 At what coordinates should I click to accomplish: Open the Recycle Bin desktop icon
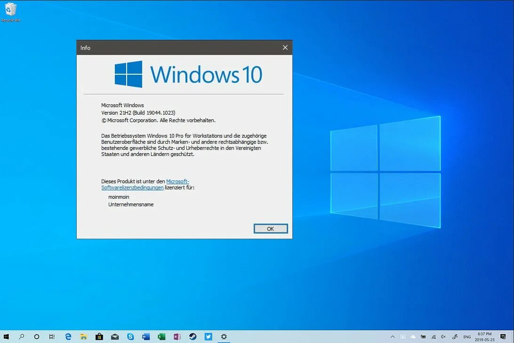click(x=10, y=12)
